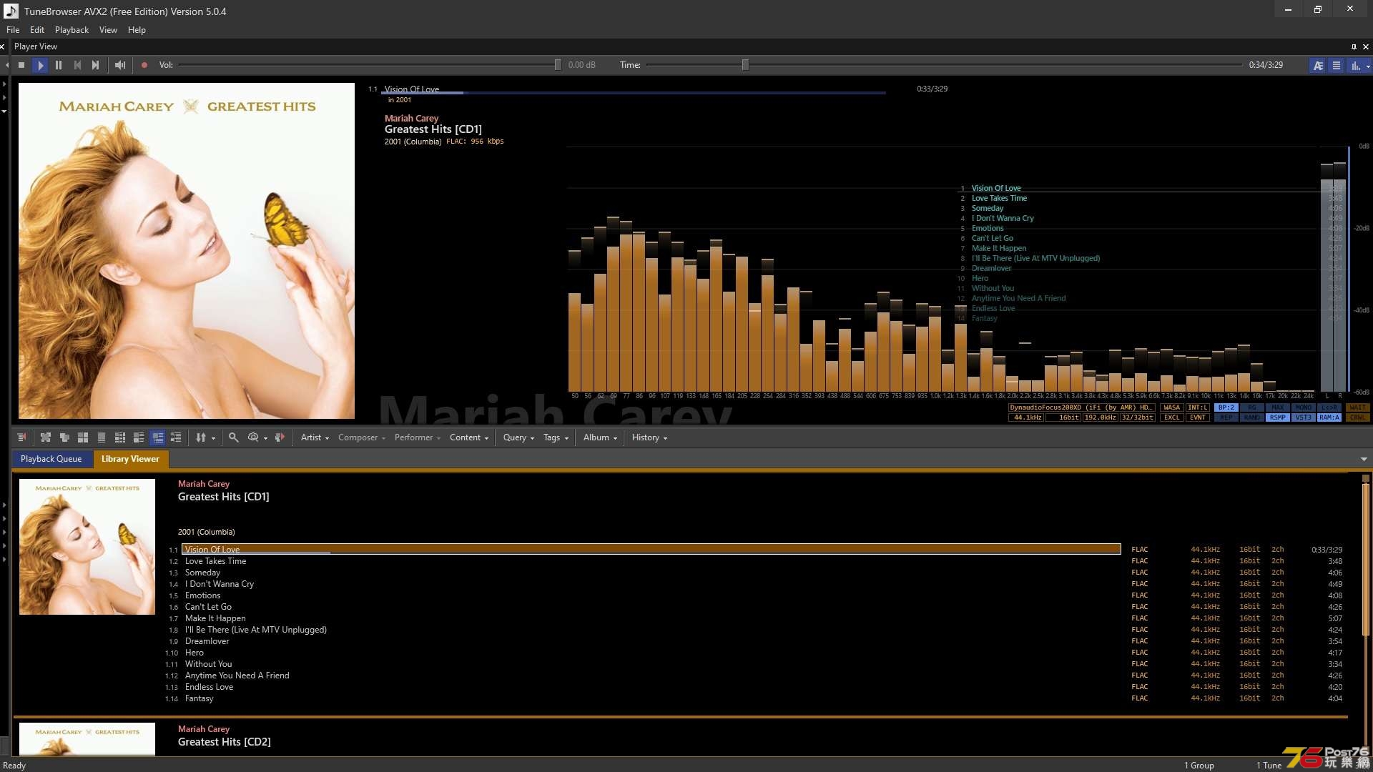Open the Tags dropdown menu

click(556, 437)
